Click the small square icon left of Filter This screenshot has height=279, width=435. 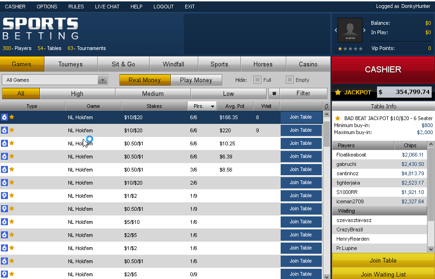(275, 93)
